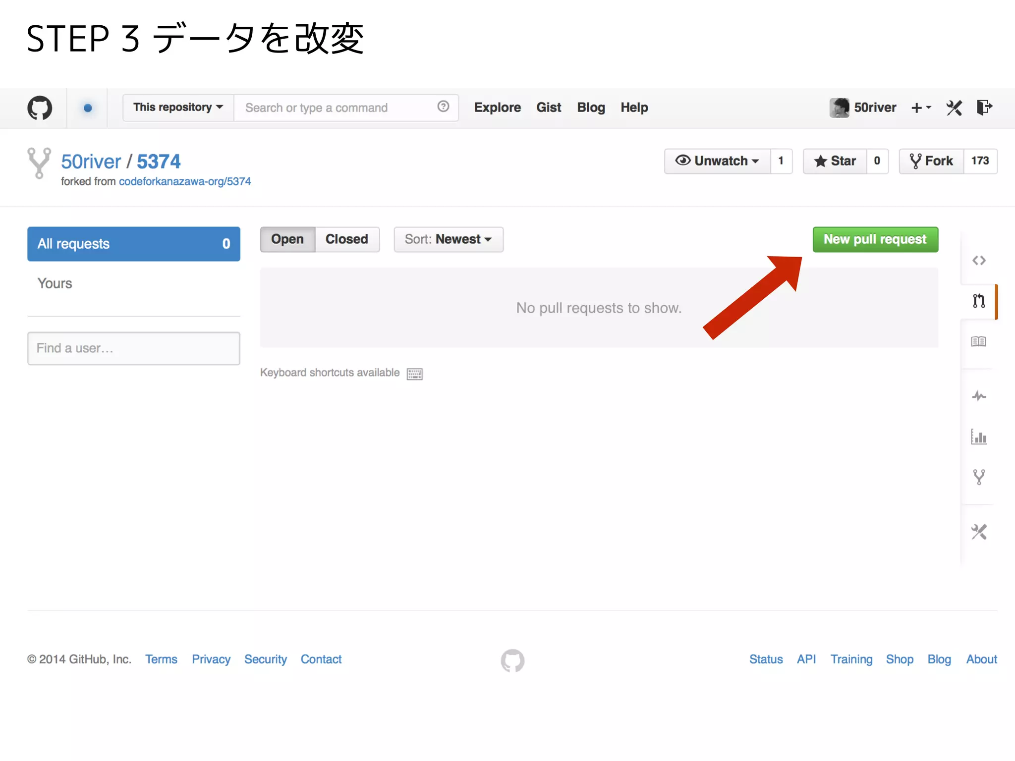The width and height of the screenshot is (1015, 761).
Task: Open the Wiki book icon in sidebar
Action: [978, 341]
